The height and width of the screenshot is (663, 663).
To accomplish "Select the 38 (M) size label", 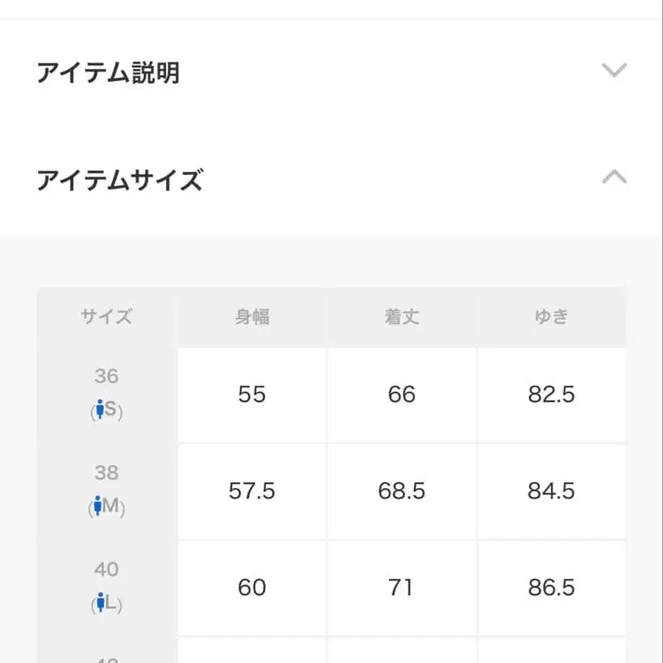I will 105,490.
